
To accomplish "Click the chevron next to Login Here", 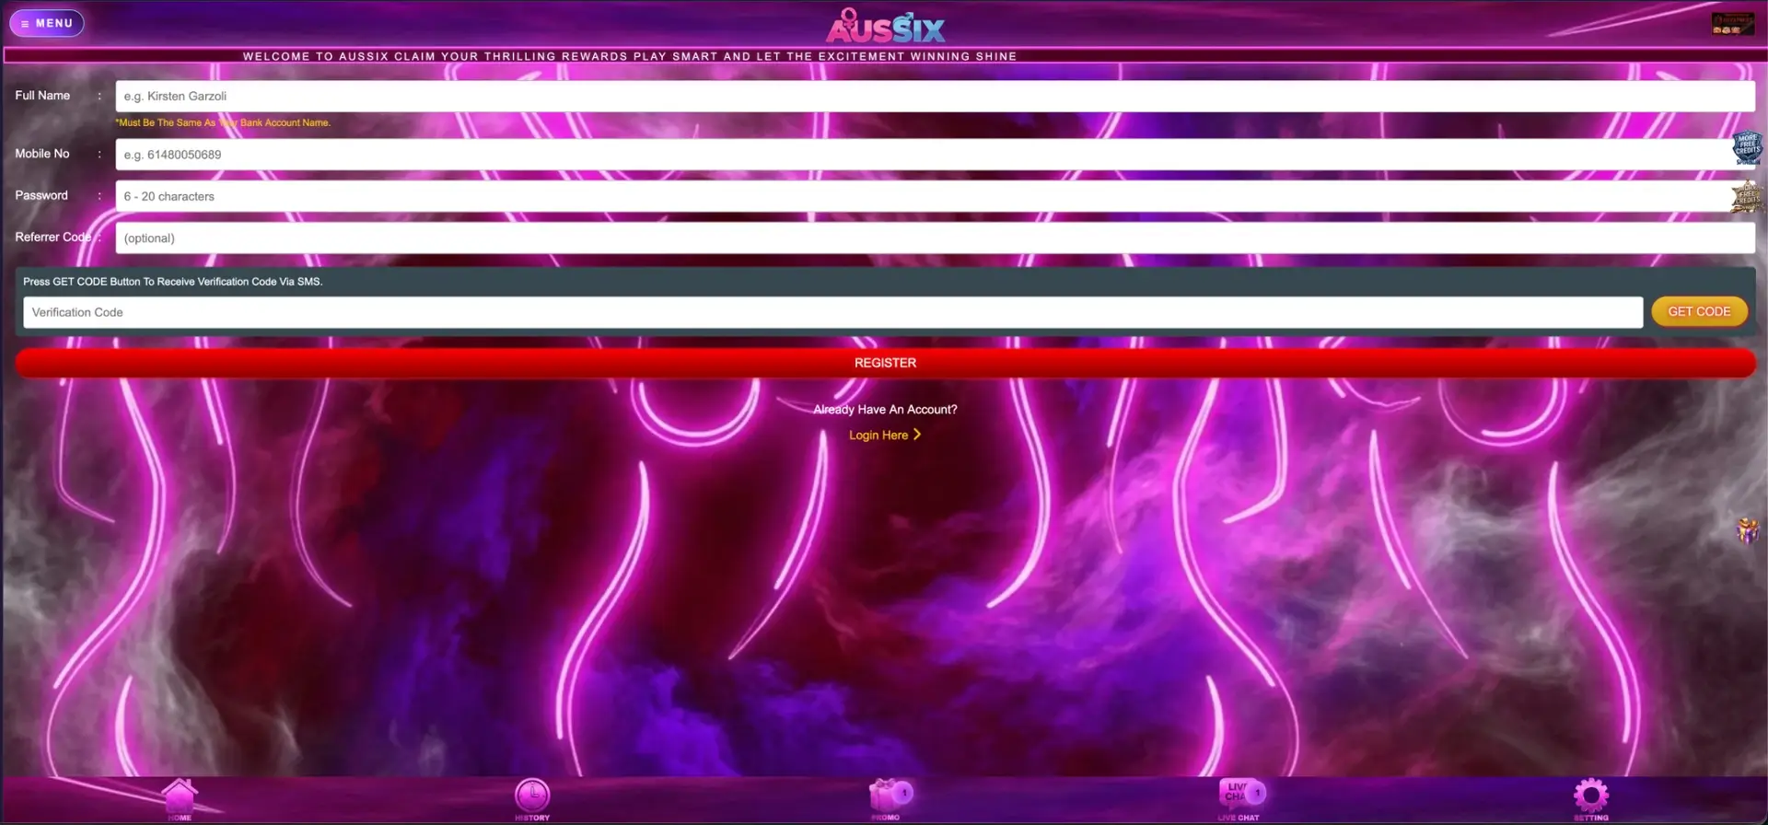I will click(917, 435).
